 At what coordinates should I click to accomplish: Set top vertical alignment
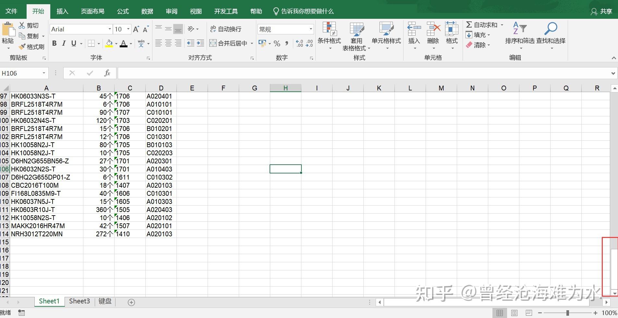(x=159, y=29)
